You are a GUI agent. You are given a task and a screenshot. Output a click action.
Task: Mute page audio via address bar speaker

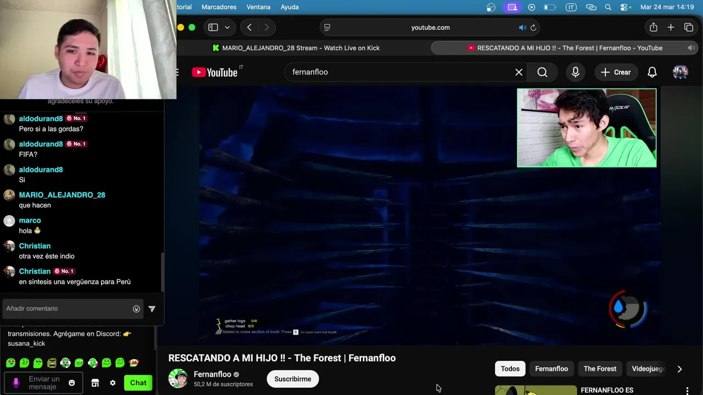[522, 27]
